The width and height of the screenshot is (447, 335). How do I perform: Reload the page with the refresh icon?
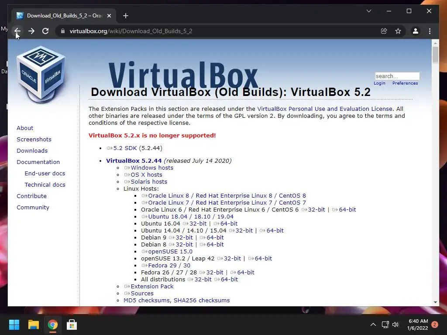click(45, 31)
